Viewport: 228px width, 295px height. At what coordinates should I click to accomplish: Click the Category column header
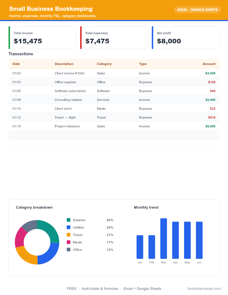coord(104,64)
